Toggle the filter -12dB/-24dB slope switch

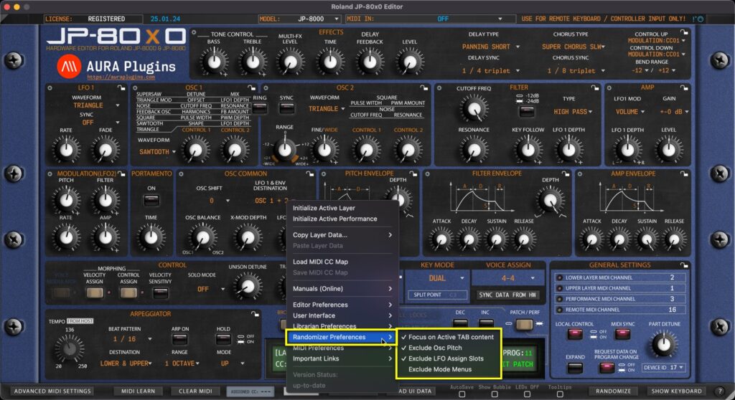click(527, 112)
